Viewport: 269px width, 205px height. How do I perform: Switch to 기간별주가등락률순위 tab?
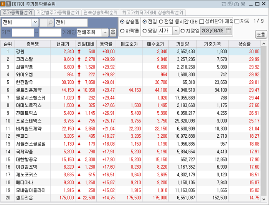point(58,13)
